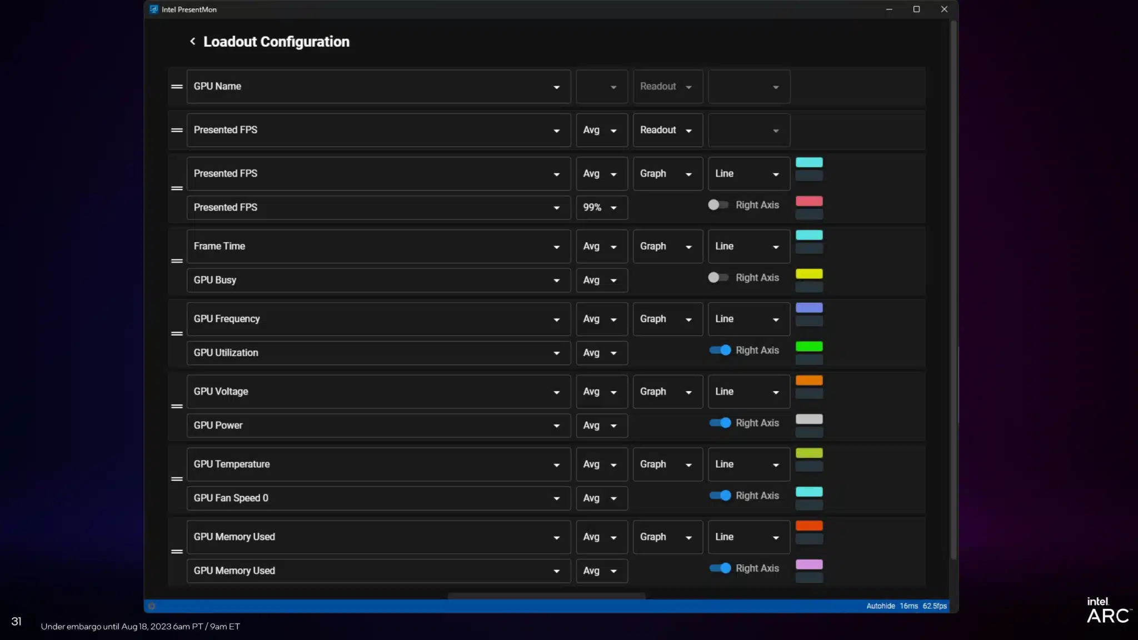Viewport: 1138px width, 640px height.
Task: Toggle Right Axis for GPU Busy
Action: point(718,278)
